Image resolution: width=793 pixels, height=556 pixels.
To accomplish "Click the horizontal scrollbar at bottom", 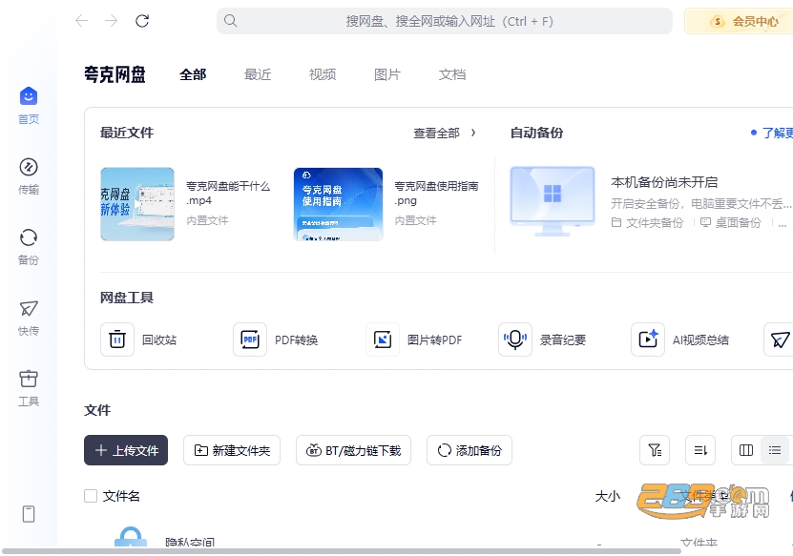I will point(342,551).
